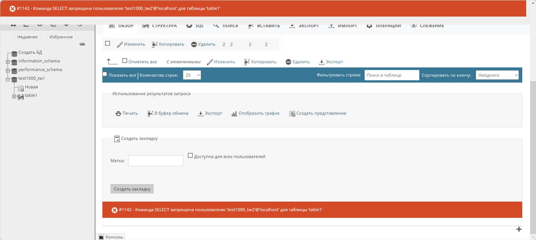Open the Слежение tab
The image size is (536, 240).
tap(428, 25)
